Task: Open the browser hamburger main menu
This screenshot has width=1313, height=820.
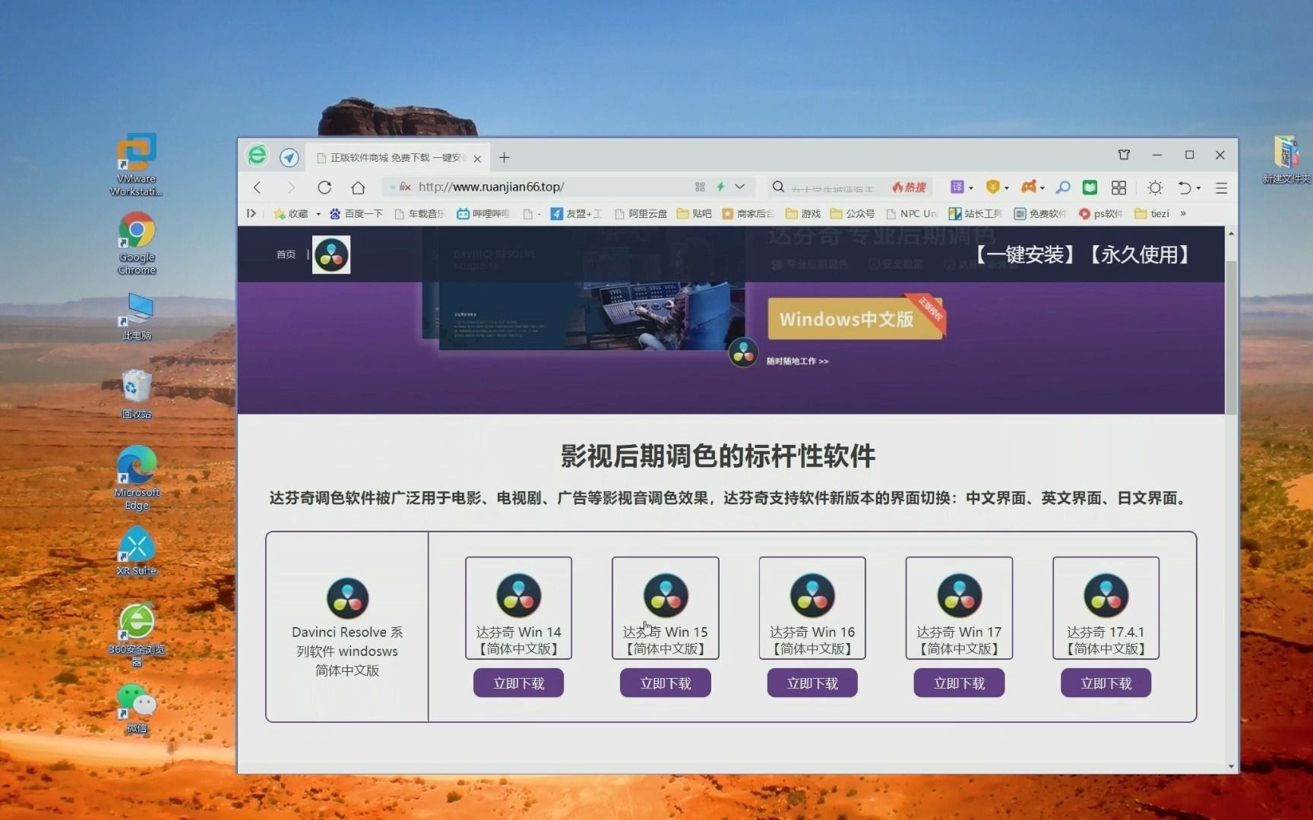Action: click(1221, 188)
